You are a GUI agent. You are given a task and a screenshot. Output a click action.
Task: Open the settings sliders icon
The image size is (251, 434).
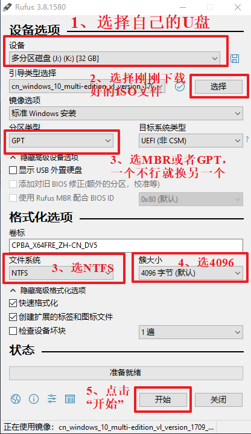[x=52, y=399]
